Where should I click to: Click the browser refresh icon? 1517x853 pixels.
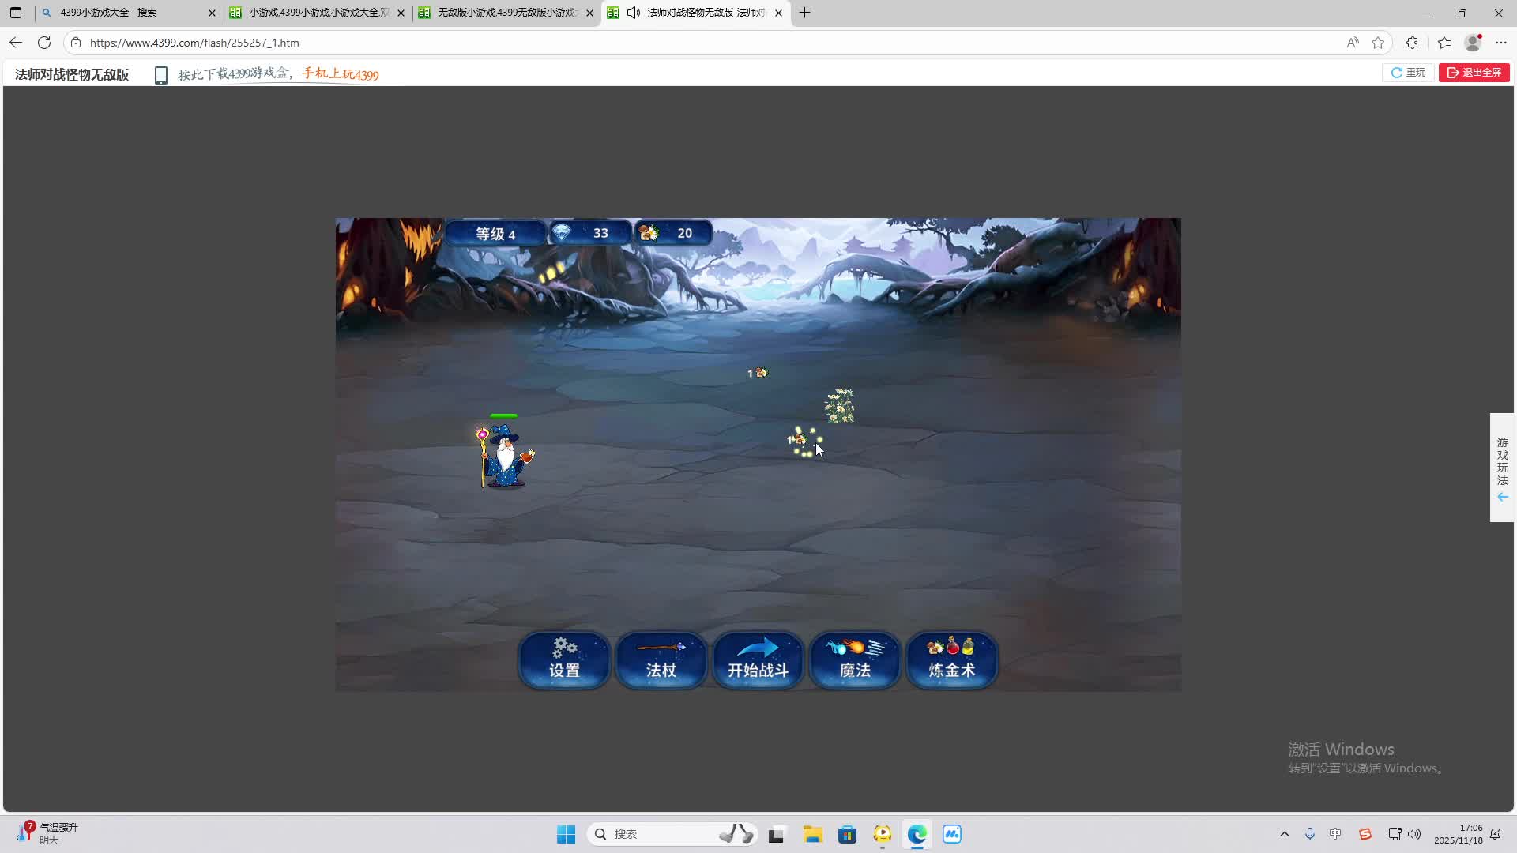coord(44,43)
